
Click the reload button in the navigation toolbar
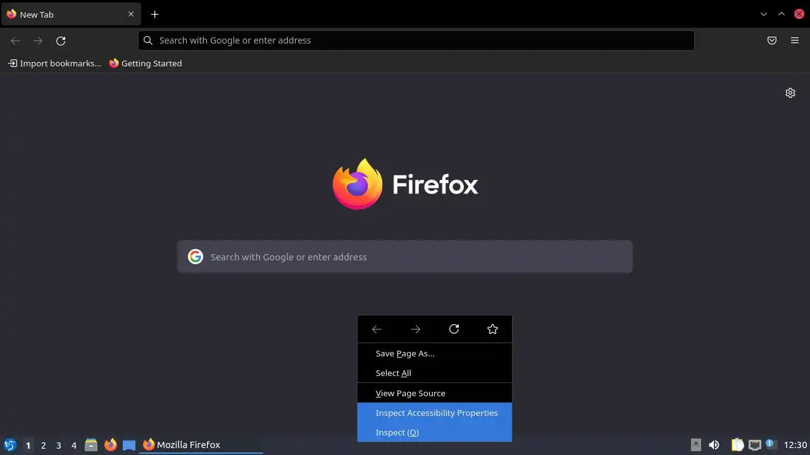click(x=61, y=40)
